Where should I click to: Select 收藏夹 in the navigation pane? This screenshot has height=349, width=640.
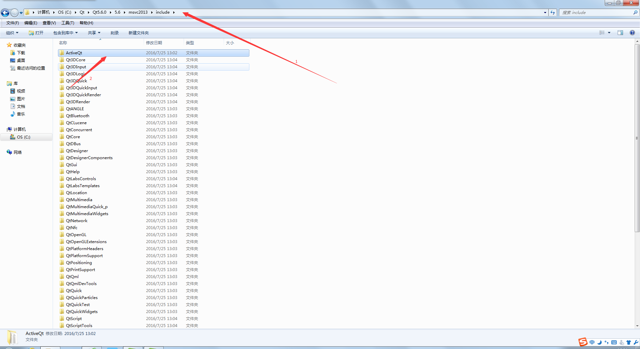pyautogui.click(x=20, y=45)
